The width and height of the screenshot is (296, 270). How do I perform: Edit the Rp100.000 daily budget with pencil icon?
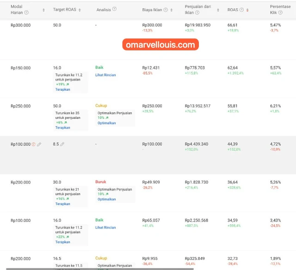[39, 144]
